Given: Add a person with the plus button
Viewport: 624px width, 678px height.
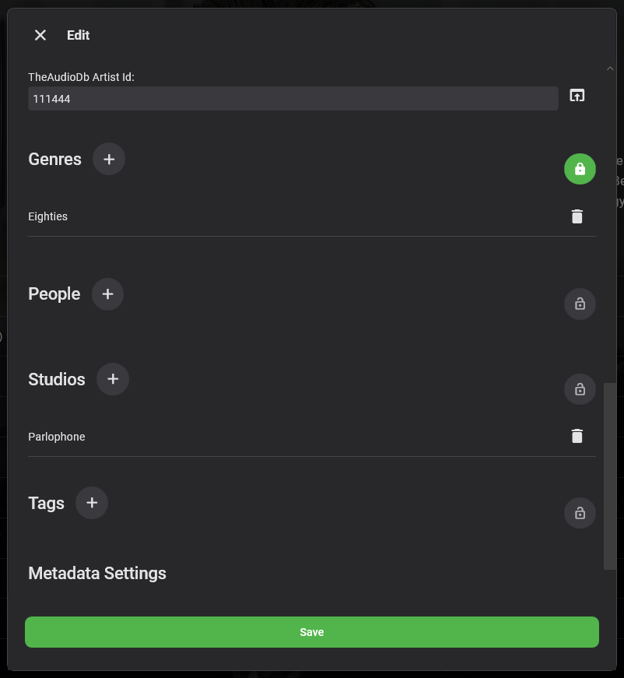Looking at the screenshot, I should coord(107,294).
